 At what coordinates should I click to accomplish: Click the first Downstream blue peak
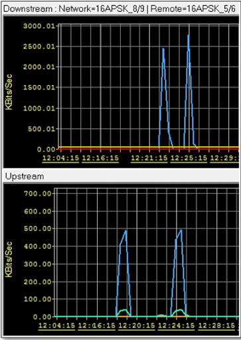[x=163, y=49]
